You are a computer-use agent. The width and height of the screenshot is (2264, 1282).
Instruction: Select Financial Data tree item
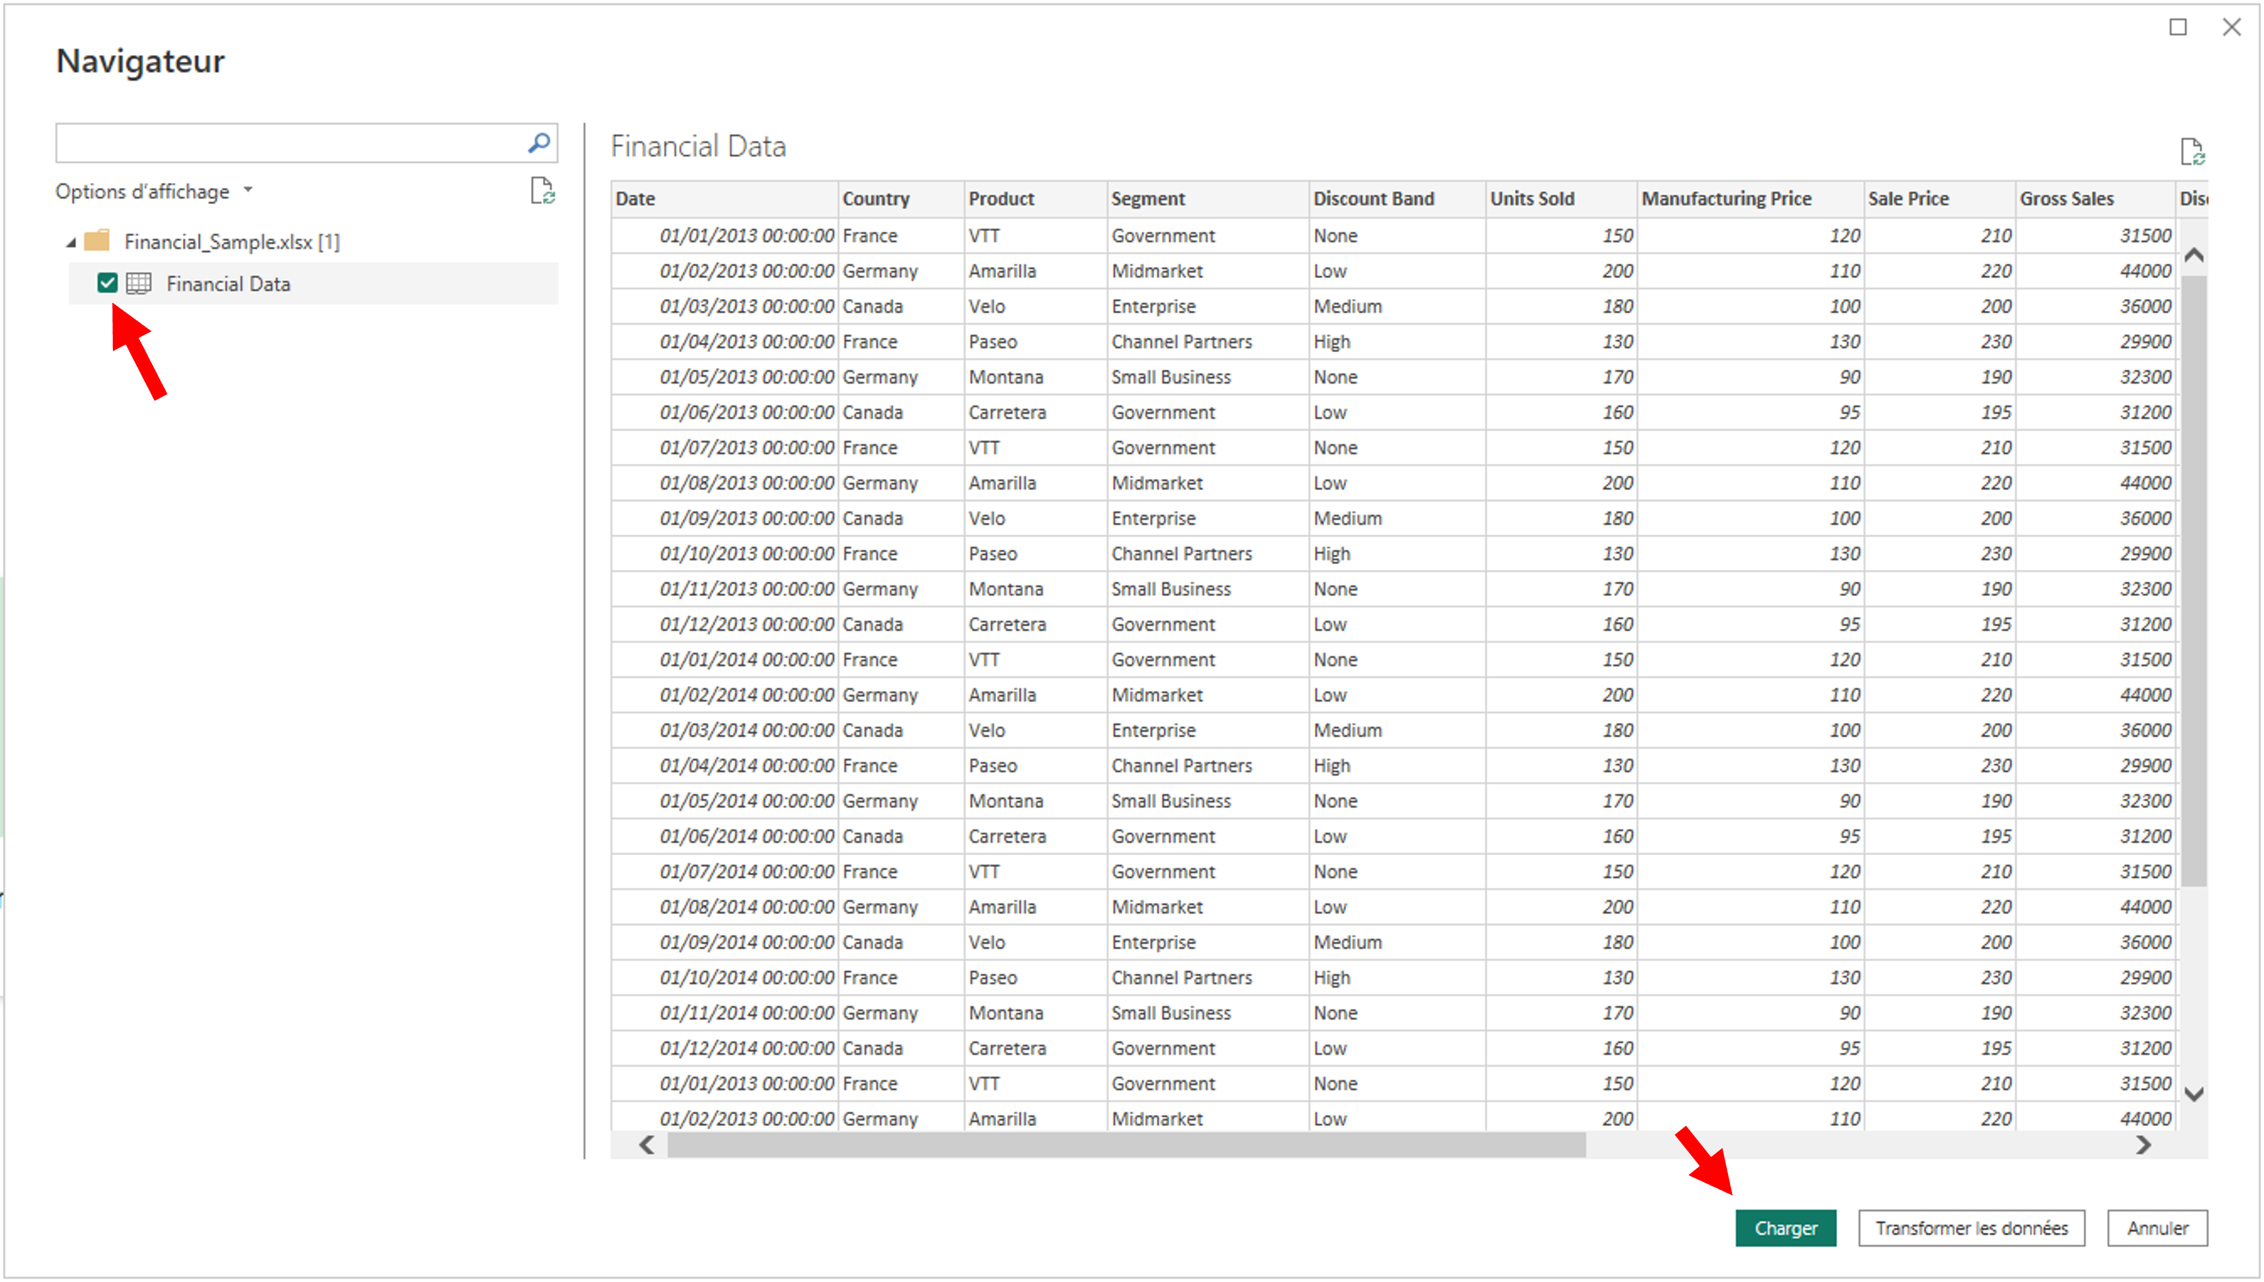tap(228, 283)
